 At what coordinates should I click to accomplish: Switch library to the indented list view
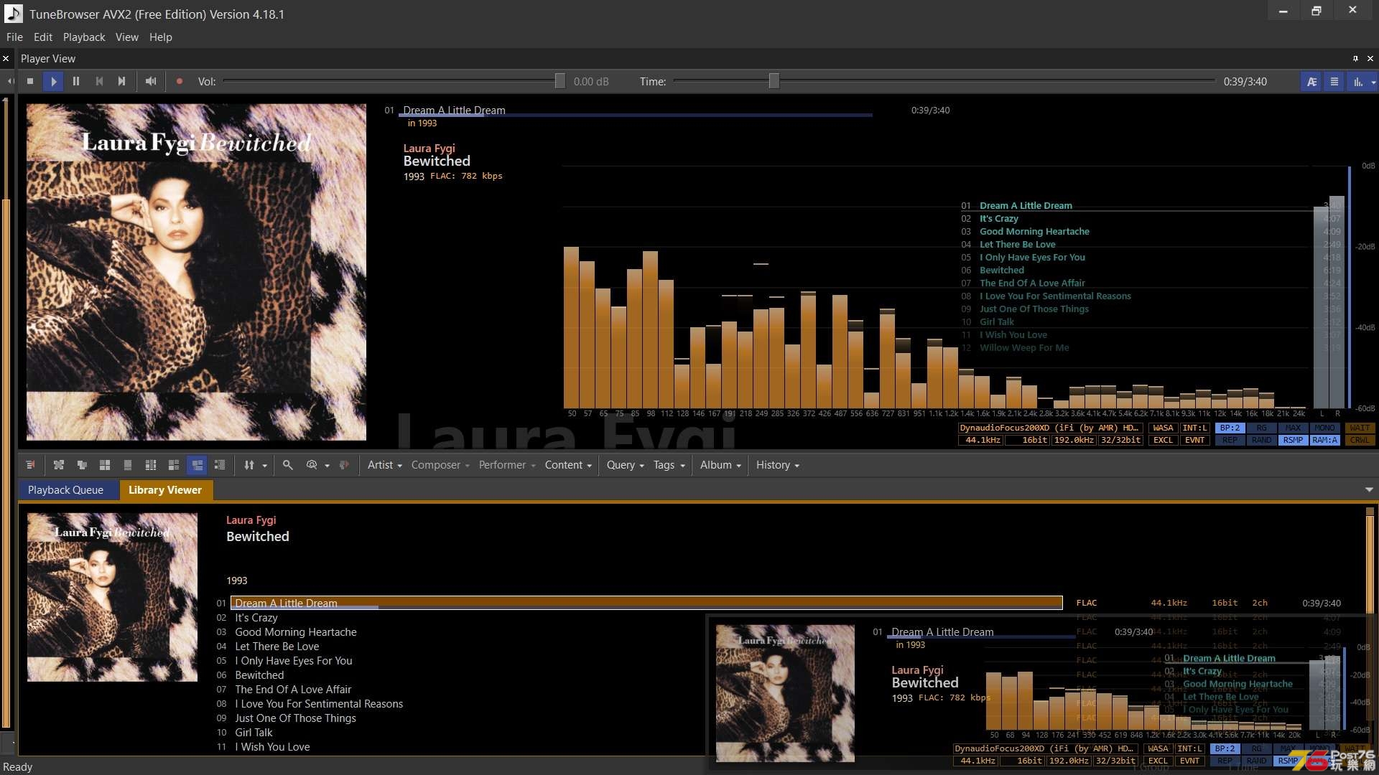point(220,465)
